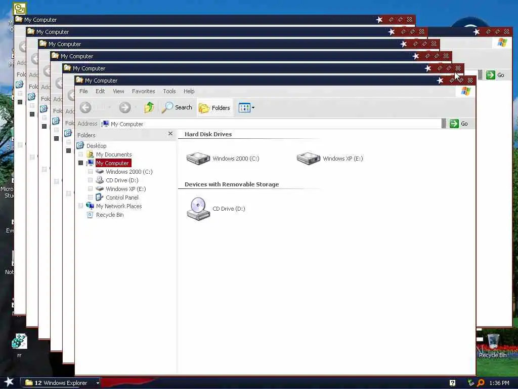Viewport: 518px width, 389px height.
Task: Go up one folder level
Action: click(149, 107)
